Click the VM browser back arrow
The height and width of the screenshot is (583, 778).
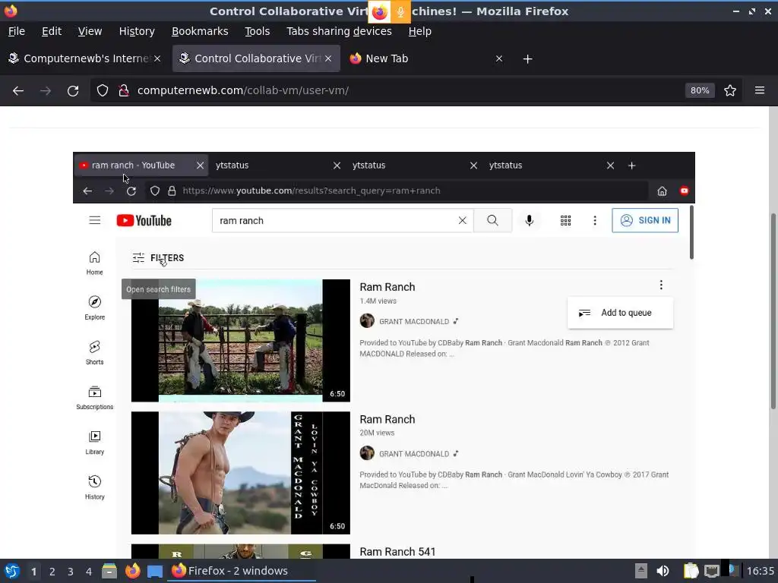(x=87, y=191)
